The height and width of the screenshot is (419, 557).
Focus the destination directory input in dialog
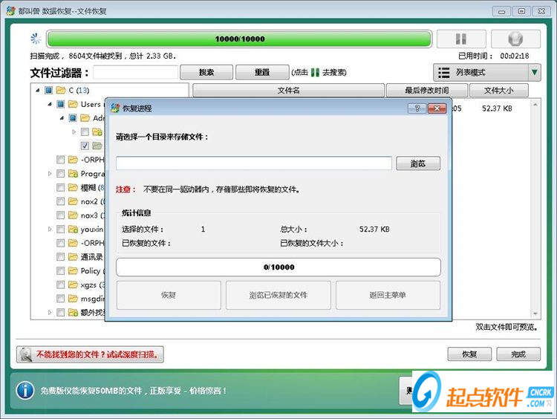[x=254, y=163]
